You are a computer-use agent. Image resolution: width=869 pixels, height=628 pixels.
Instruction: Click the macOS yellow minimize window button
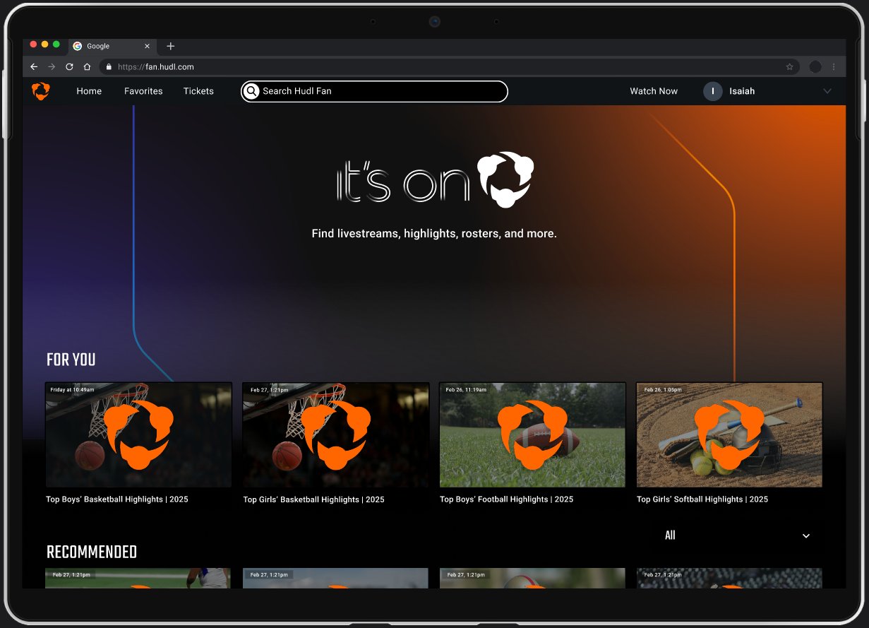[x=45, y=45]
